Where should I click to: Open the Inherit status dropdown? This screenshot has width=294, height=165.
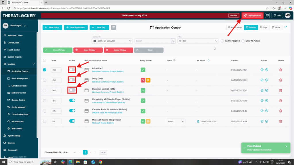click(176, 121)
